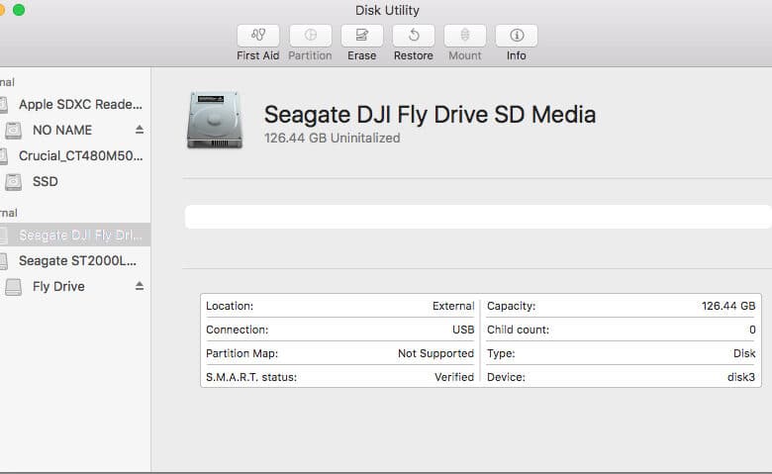Eject the Fly Drive volume
The width and height of the screenshot is (772, 474).
click(140, 286)
